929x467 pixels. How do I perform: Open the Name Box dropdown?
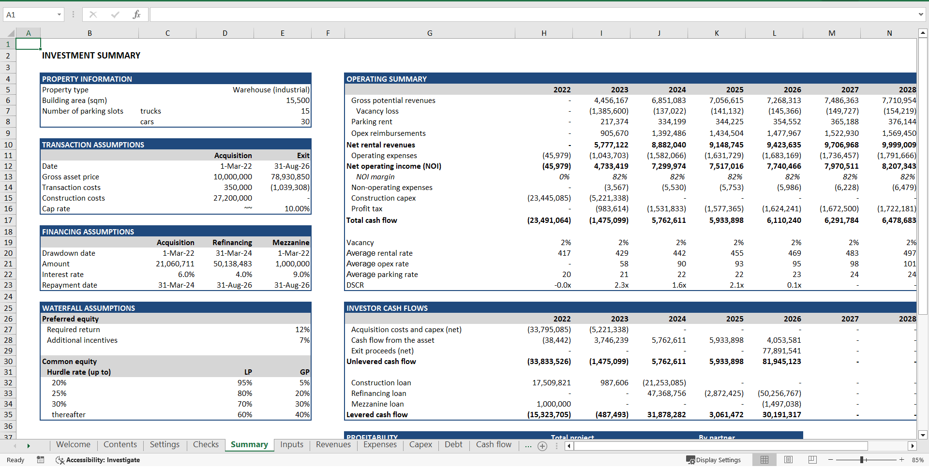tap(59, 15)
